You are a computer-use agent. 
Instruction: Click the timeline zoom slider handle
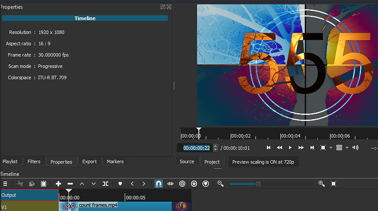(x=258, y=184)
